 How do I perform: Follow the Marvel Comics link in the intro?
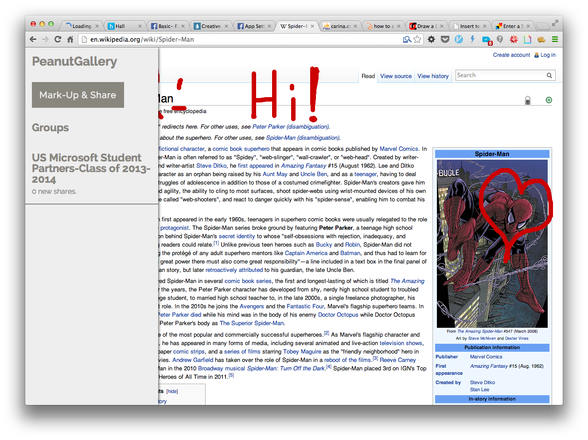(x=399, y=149)
